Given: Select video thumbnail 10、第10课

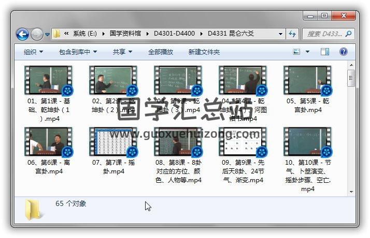Looking at the screenshot, I should (x=307, y=141).
